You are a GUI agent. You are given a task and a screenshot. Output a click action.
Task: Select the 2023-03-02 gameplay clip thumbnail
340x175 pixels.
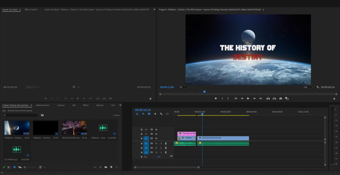[74, 128]
